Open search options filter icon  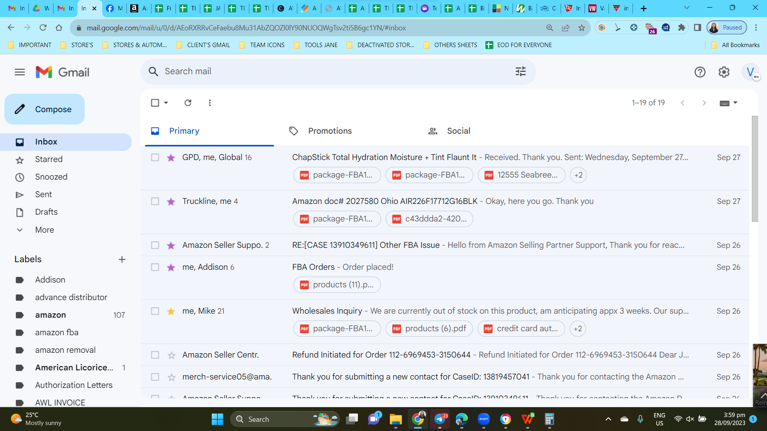click(521, 71)
